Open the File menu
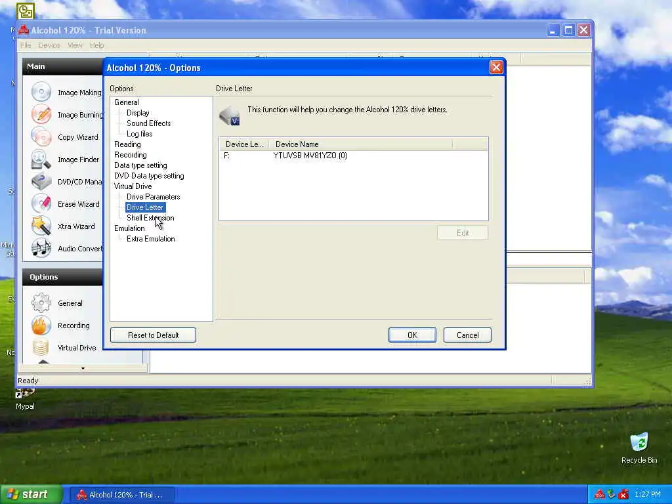Screen dimensions: 672x504 pos(26,45)
